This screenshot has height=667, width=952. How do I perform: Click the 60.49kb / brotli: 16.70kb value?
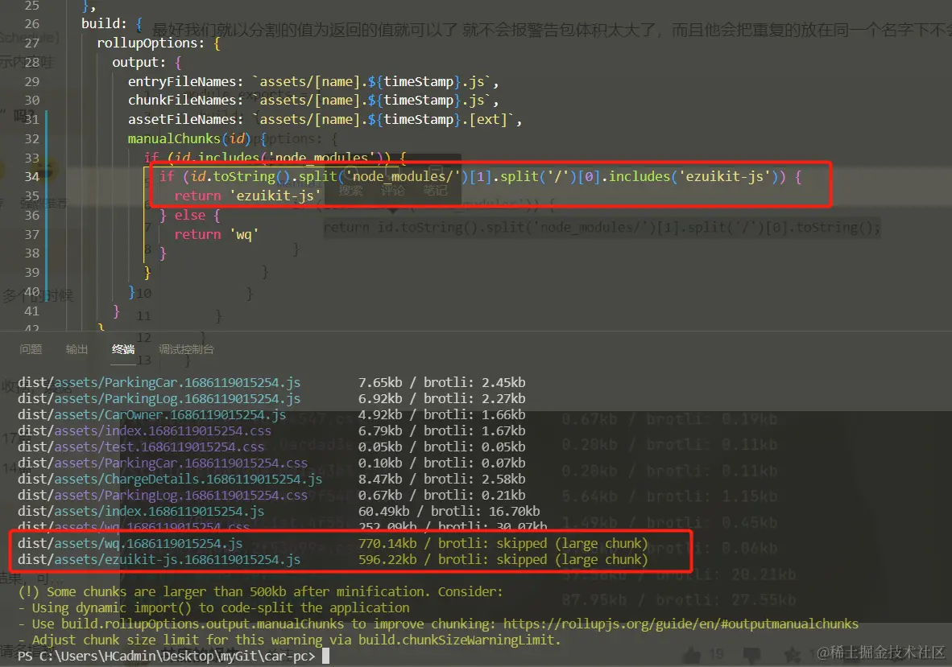click(x=449, y=511)
